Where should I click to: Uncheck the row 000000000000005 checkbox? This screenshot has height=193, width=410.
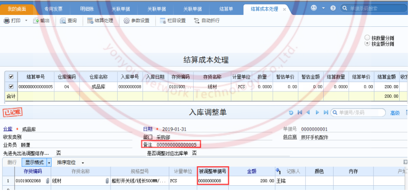coord(11,87)
